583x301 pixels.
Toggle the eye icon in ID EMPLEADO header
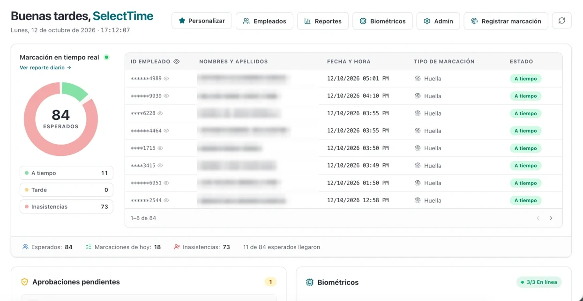(x=177, y=61)
